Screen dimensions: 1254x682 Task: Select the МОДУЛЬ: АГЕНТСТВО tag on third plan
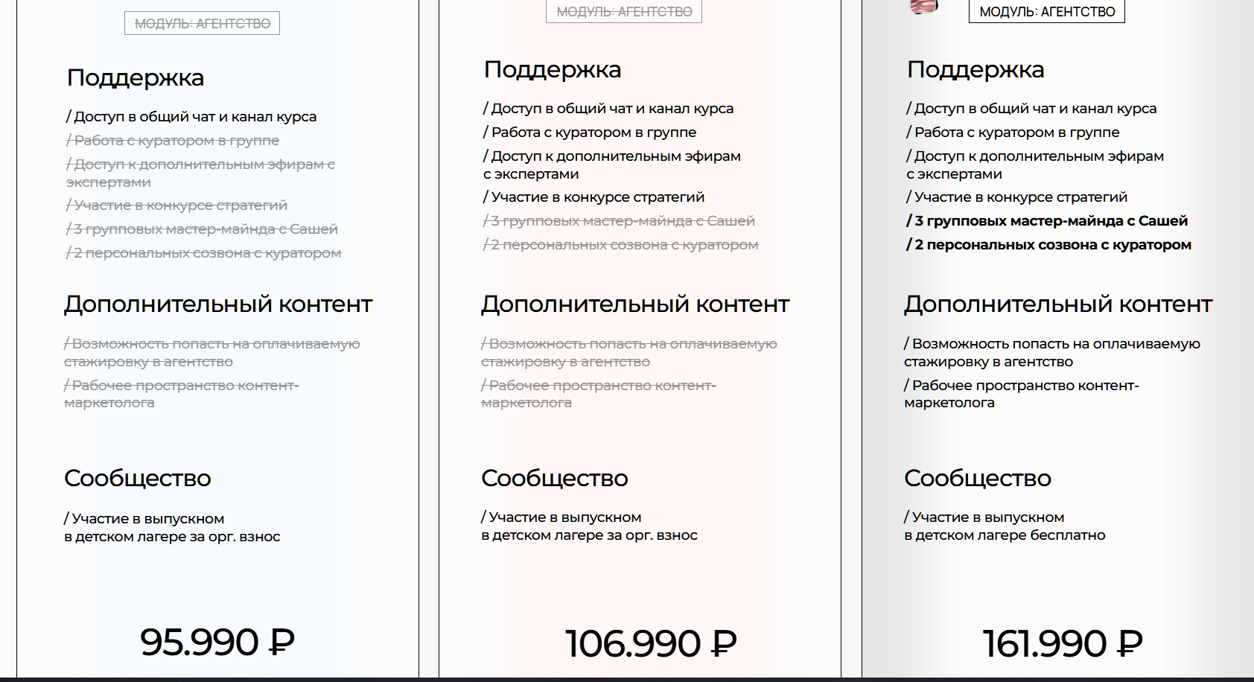coord(1045,12)
